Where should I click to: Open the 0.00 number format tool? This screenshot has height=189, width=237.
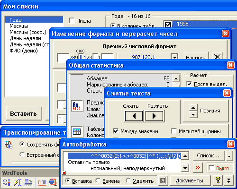click(x=42, y=182)
